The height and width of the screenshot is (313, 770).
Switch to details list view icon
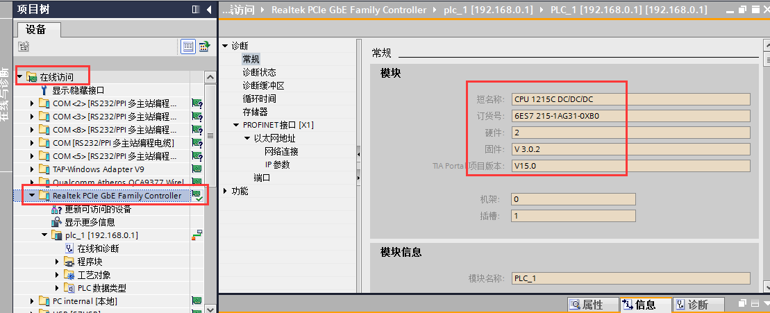(x=189, y=46)
